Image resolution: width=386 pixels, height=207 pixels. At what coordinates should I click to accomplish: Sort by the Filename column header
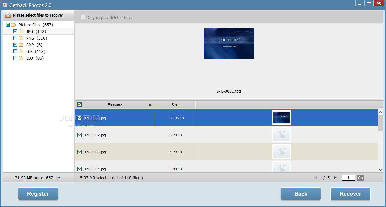tap(115, 105)
